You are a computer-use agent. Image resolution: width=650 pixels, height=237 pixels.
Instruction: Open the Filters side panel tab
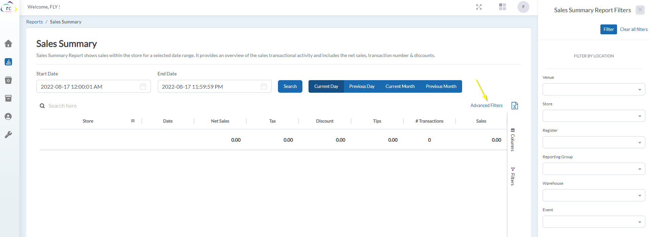(513, 176)
